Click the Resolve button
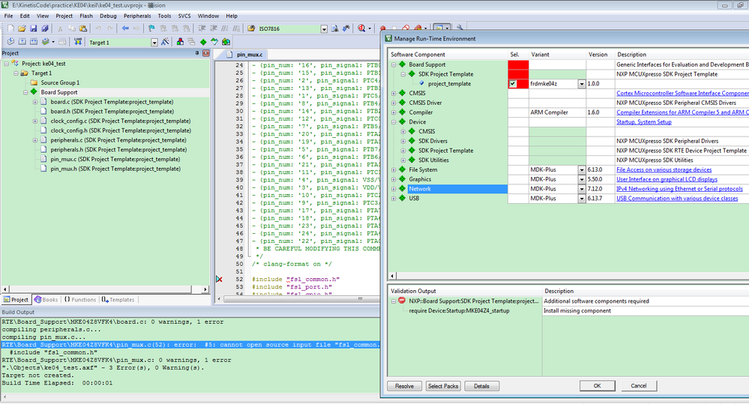 404,386
